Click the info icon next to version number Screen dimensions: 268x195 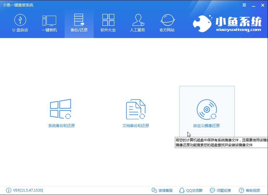click(9, 190)
